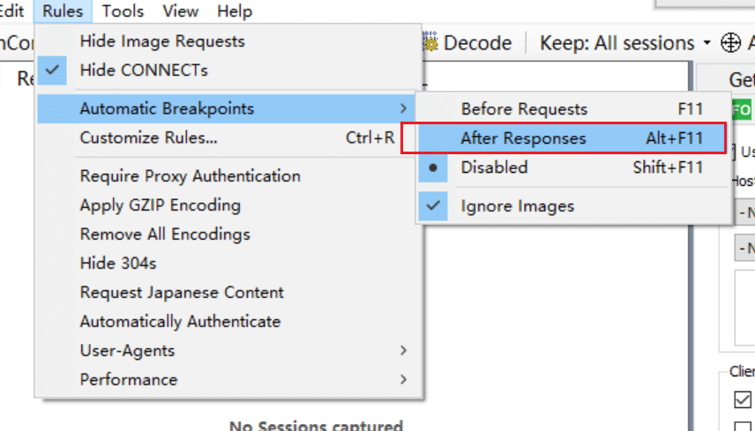Open the Keep: All sessions dropdown
Viewport: 755px width, 431px height.
coord(625,43)
